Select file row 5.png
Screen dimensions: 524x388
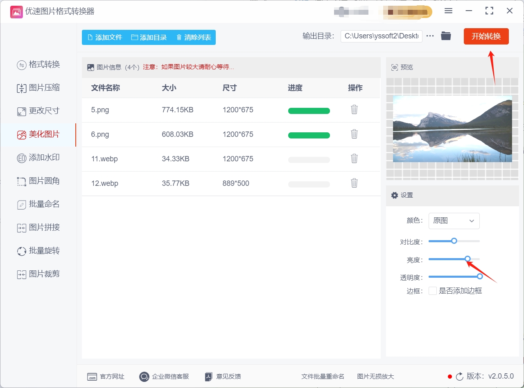point(231,110)
